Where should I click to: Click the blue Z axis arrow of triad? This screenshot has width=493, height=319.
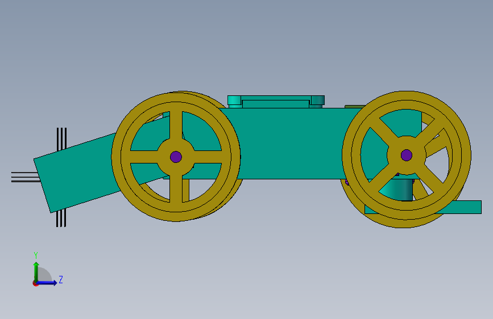(x=47, y=283)
